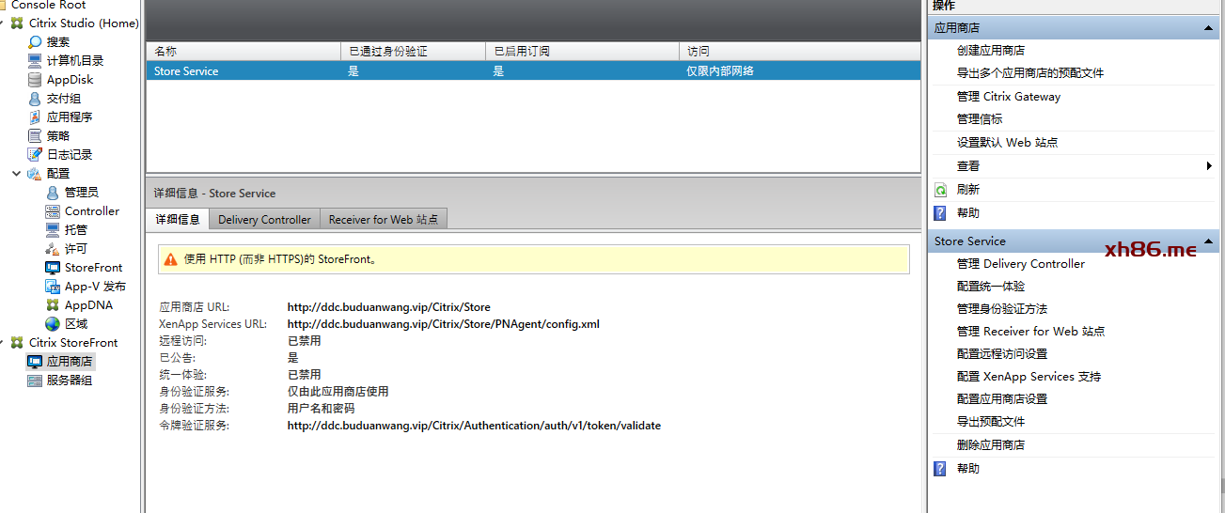Click the 应用程序 icon in the tree
The width and height of the screenshot is (1225, 513).
coord(35,117)
